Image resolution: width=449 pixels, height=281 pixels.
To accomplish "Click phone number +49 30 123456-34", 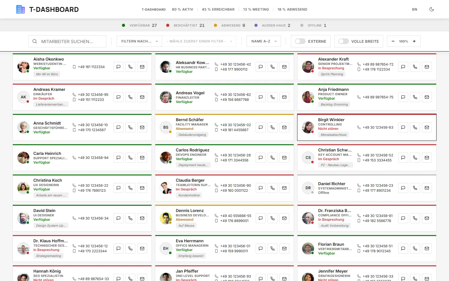I will click(93, 218).
